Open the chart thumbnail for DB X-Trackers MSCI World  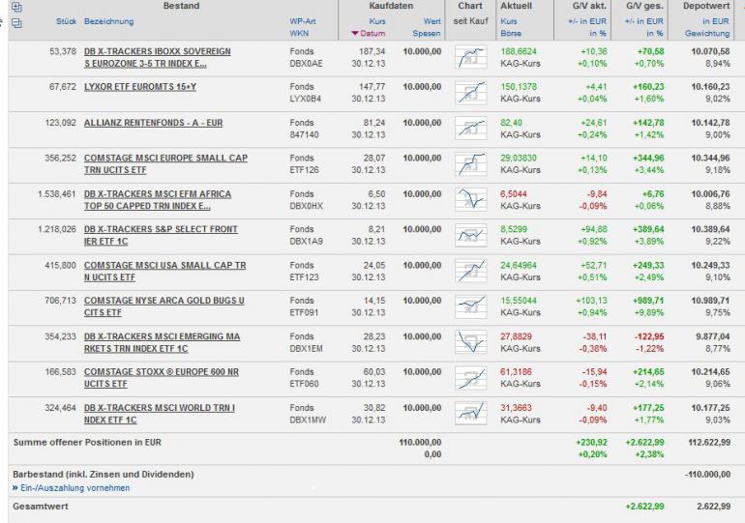tap(471, 414)
